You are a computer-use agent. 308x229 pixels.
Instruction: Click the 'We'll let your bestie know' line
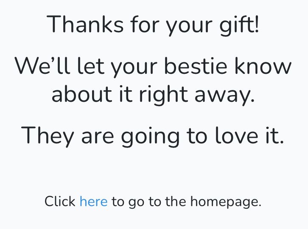(x=153, y=67)
